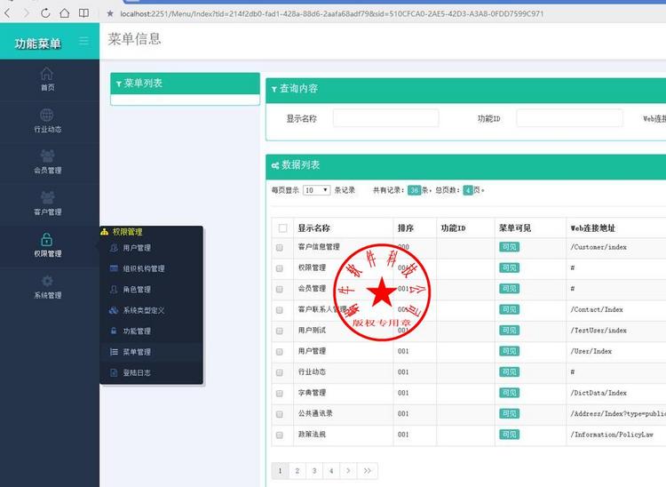Open 行业动态 globe sidebar icon
Screen dimensions: 666x487
click(47, 115)
